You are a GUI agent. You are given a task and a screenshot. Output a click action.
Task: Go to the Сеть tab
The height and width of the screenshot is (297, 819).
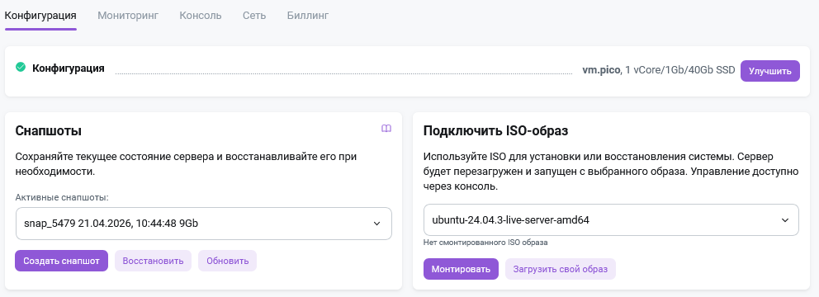(x=254, y=15)
